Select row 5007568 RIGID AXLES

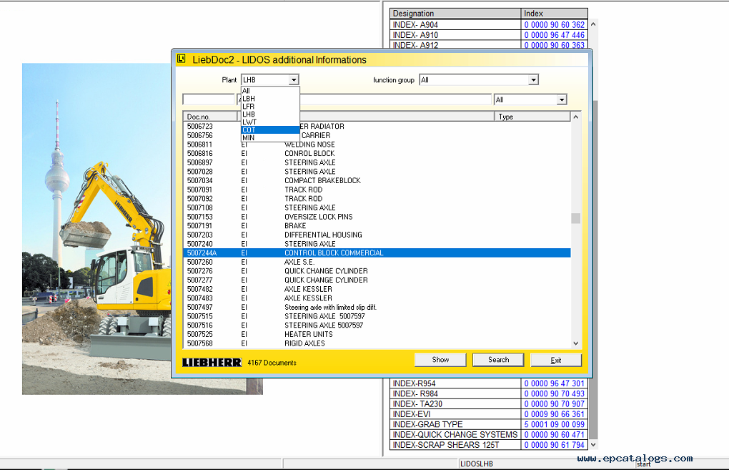[377, 343]
